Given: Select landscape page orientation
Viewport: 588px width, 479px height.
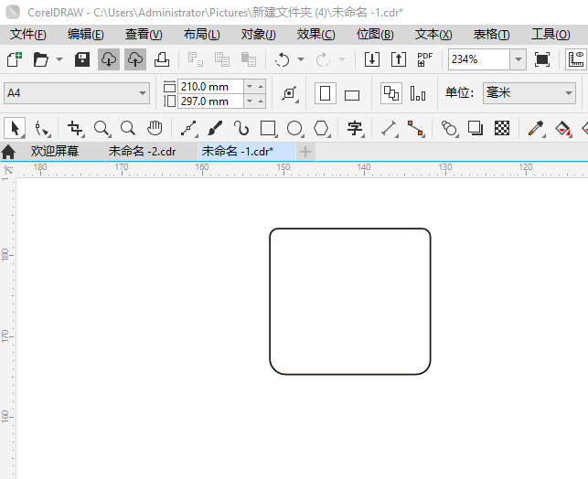Looking at the screenshot, I should pos(352,95).
